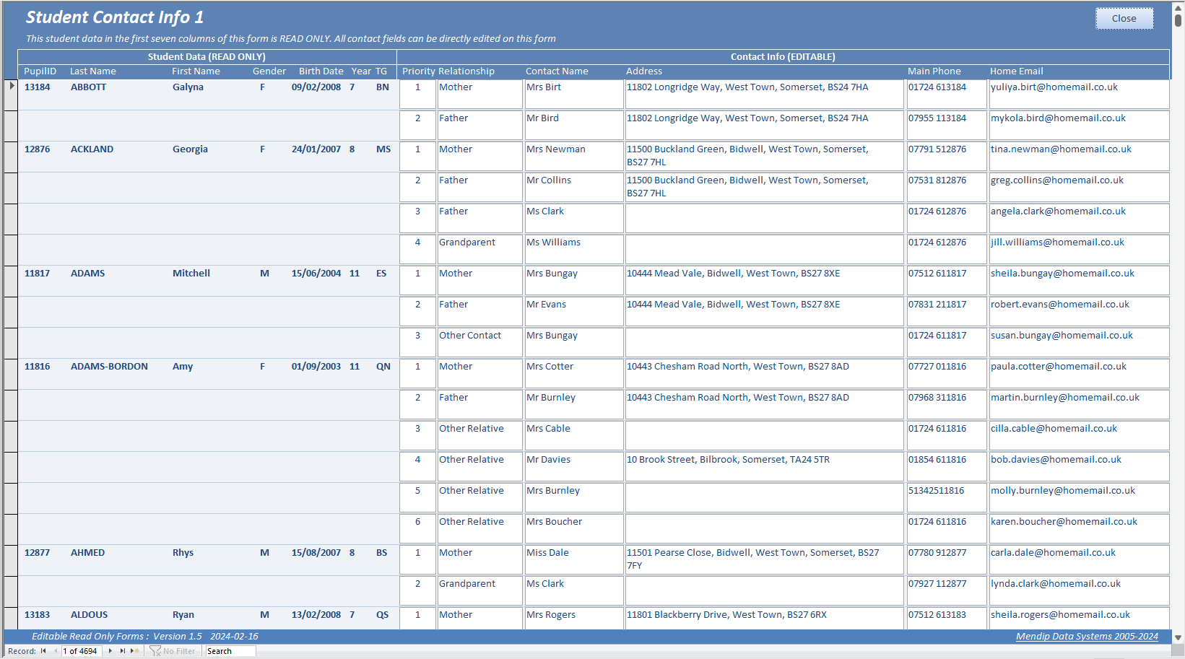Go to first record navigation icon
This screenshot has height=659, width=1185.
(43, 651)
